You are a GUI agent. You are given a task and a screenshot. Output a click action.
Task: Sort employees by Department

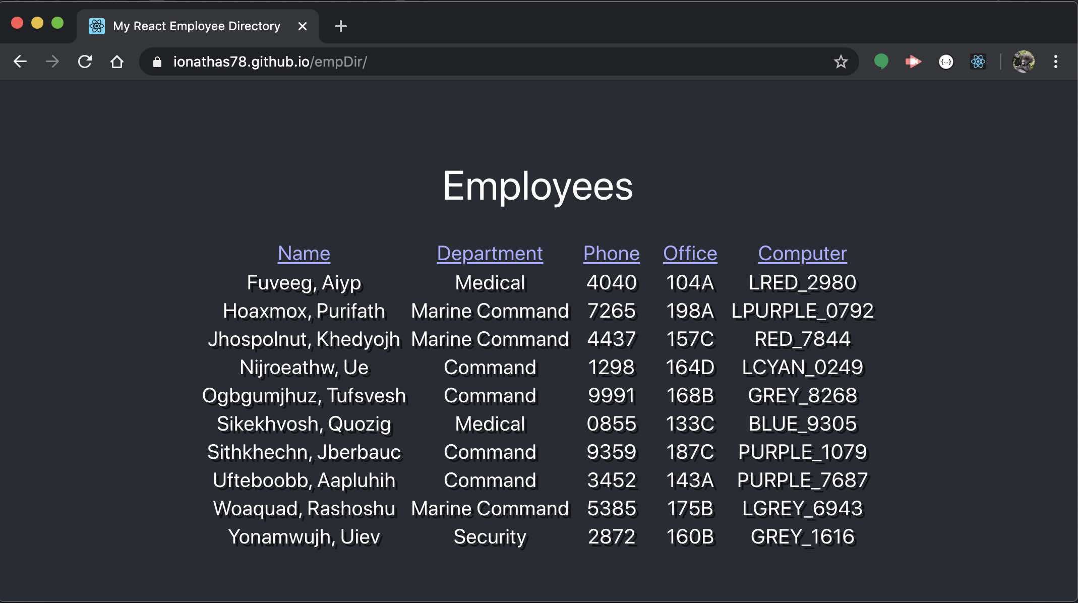tap(490, 254)
